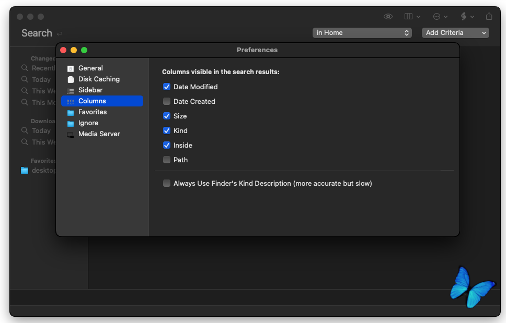Click the Disk Caching page icon
Image resolution: width=506 pixels, height=323 pixels.
point(71,79)
